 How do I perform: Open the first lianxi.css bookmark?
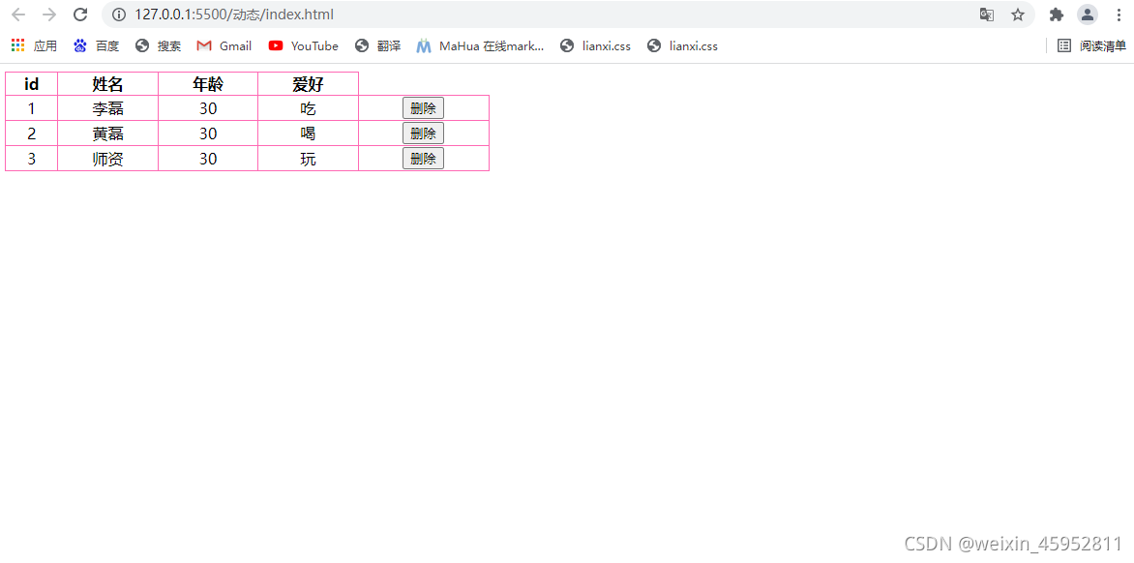[595, 45]
